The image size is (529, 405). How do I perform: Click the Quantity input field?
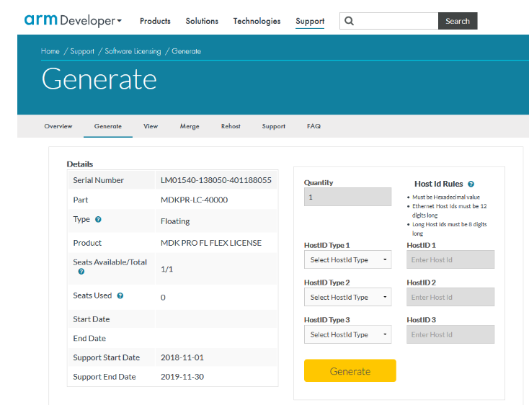(x=348, y=197)
